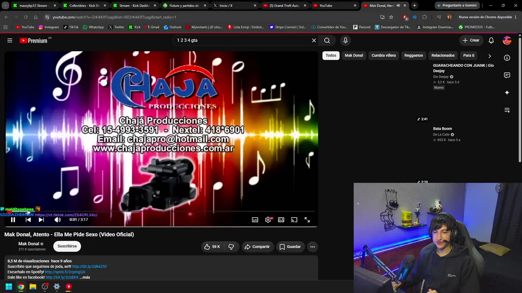
Task: Open the YouTube guide hamburger menu
Action: (x=10, y=40)
